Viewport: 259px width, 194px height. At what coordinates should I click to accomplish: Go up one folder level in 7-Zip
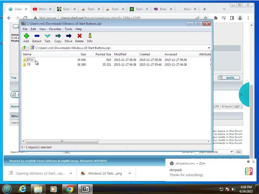(24, 48)
